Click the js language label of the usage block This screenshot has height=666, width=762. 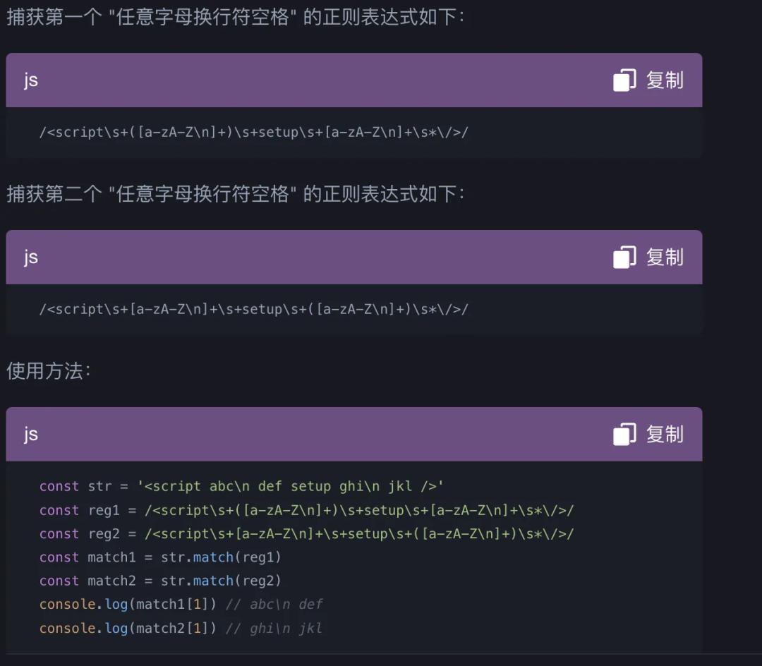coord(30,435)
